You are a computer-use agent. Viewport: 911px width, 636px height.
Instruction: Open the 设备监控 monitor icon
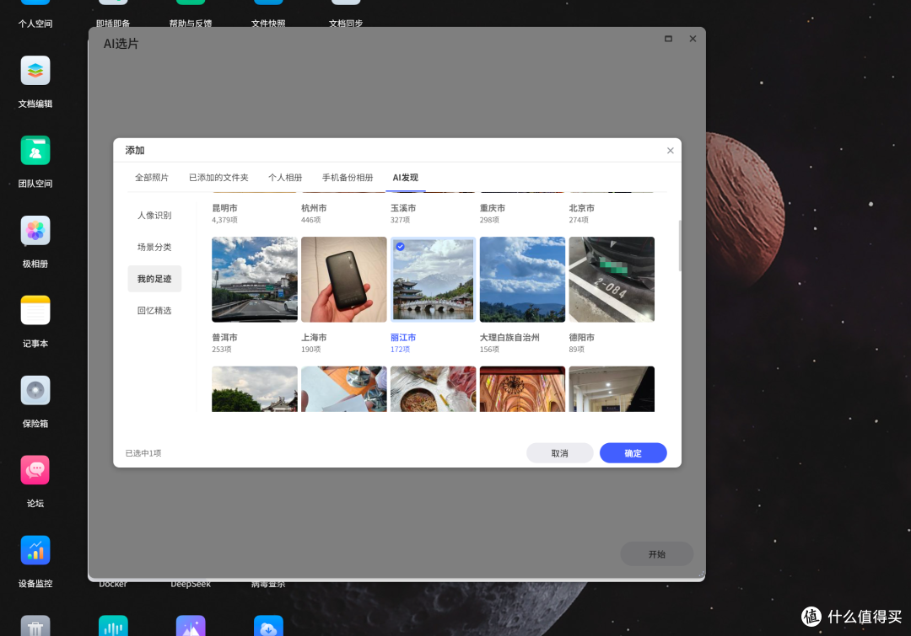(35, 550)
